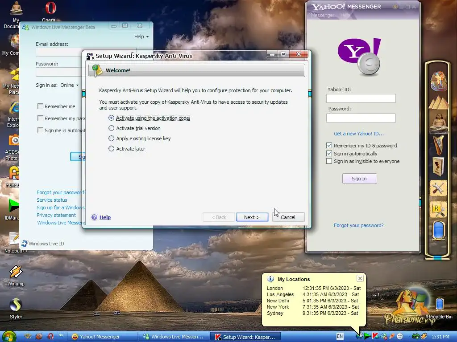457x342 pixels.
Task: Switch to Yahoo! Messenger taskbar button
Action: coord(102,337)
